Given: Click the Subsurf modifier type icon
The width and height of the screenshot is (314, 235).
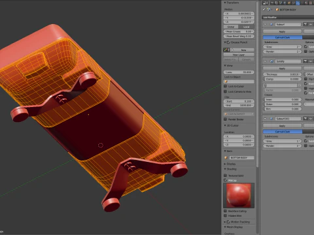Looking at the screenshot, I should click(x=271, y=24).
